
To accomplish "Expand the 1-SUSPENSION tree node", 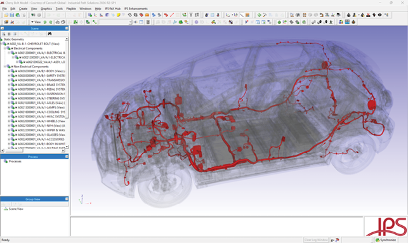I will pos(9,94).
